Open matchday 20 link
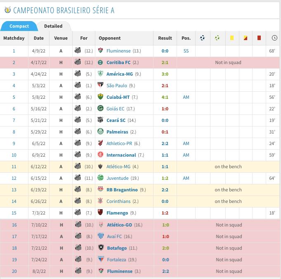The image size is (281, 279). click(14, 271)
